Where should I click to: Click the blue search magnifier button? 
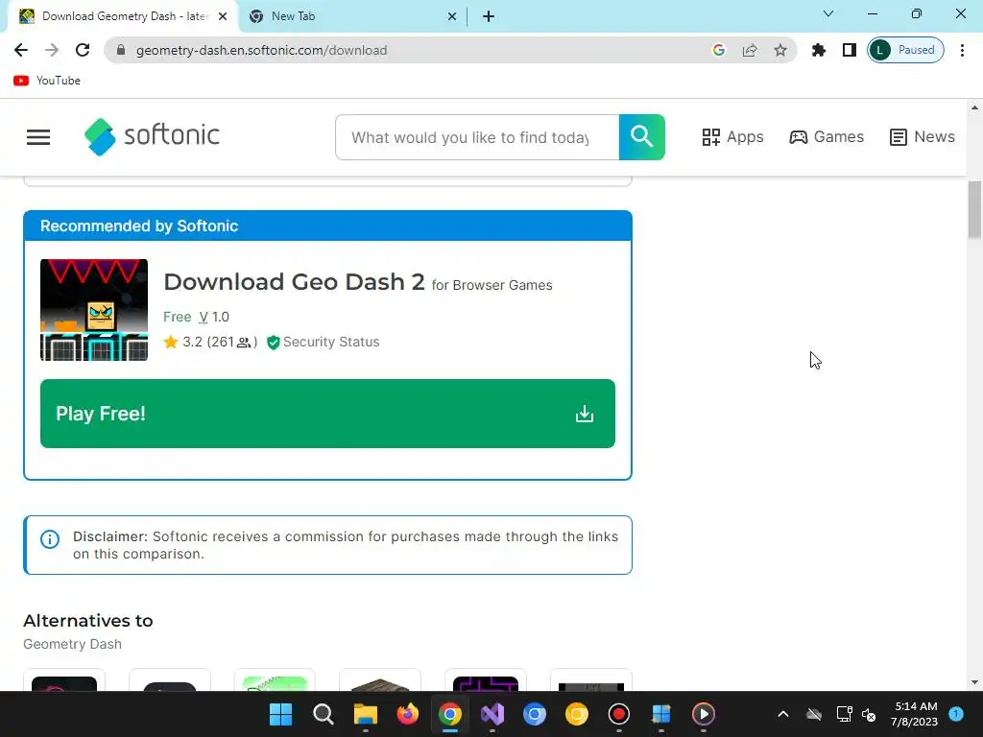coord(641,137)
